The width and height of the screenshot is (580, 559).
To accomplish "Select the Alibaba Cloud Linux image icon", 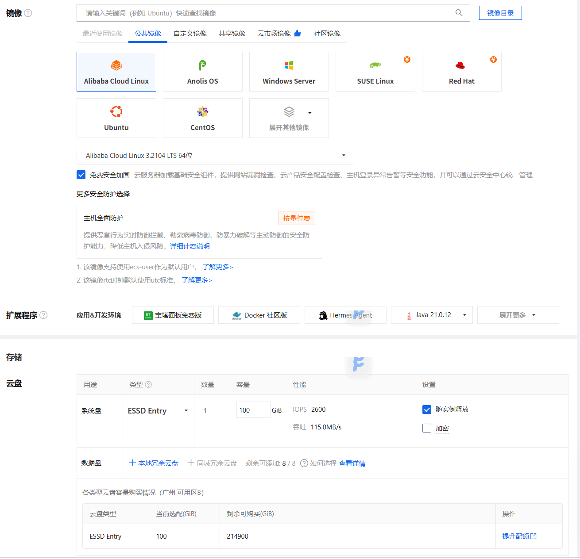I will pyautogui.click(x=116, y=65).
